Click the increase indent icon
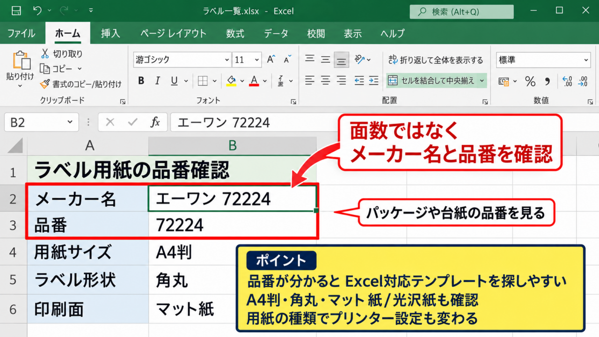The width and height of the screenshot is (599, 337). click(x=373, y=81)
